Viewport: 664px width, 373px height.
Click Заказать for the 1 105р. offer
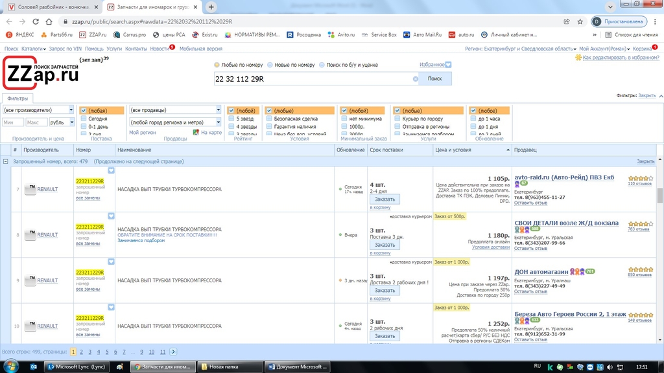[x=385, y=199]
